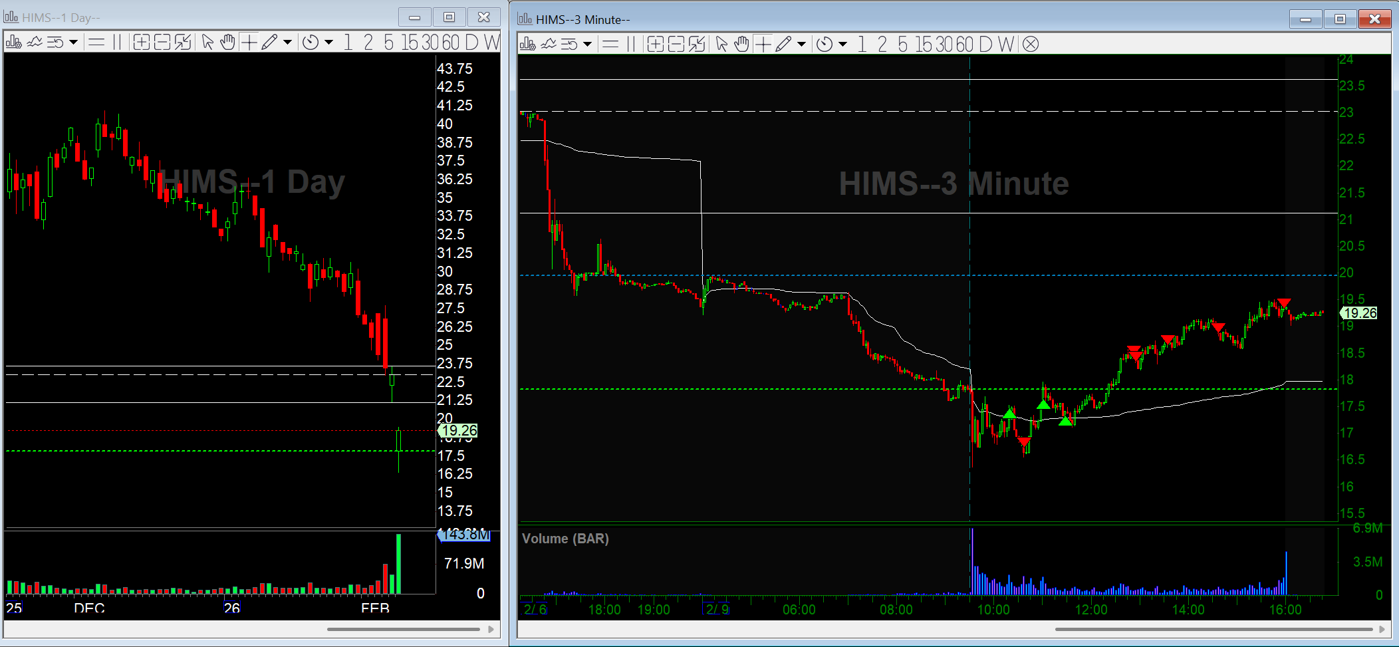Set 30-minute timeframe in 3 Minute window
This screenshot has height=647, width=1399.
click(946, 44)
